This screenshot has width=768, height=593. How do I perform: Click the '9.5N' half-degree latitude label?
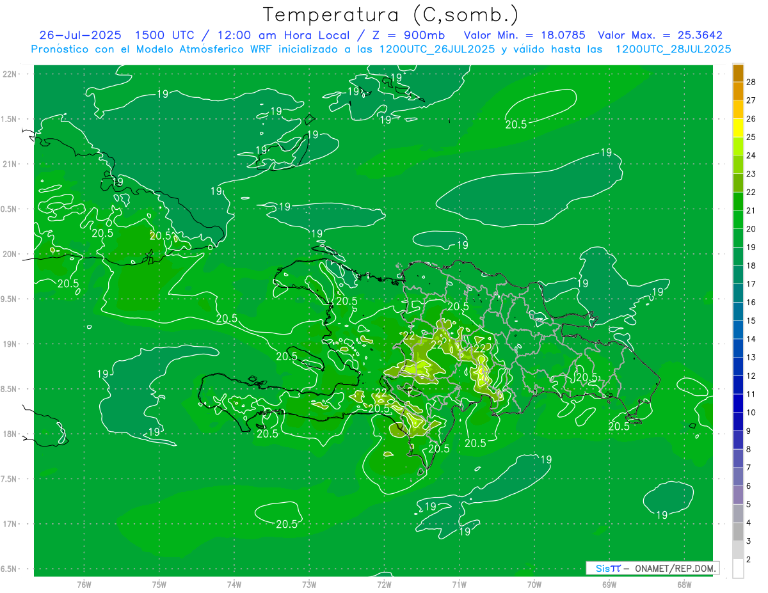coord(10,299)
